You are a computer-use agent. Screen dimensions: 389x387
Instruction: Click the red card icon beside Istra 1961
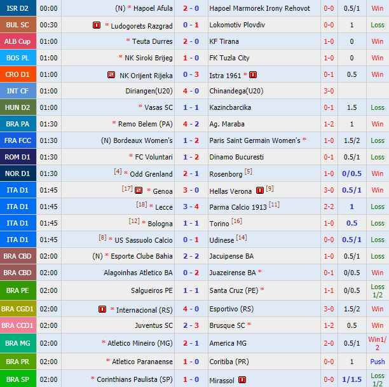253,75
